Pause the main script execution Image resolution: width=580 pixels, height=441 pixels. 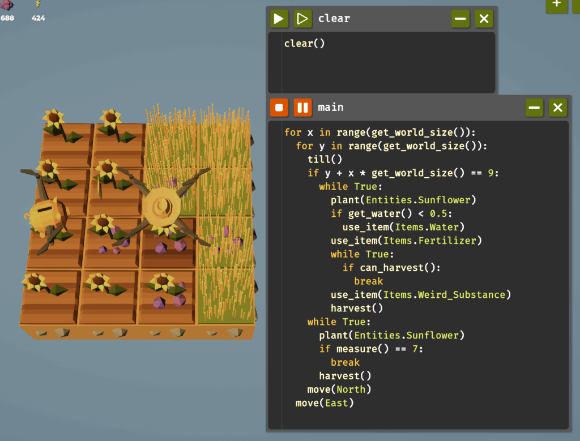click(303, 107)
